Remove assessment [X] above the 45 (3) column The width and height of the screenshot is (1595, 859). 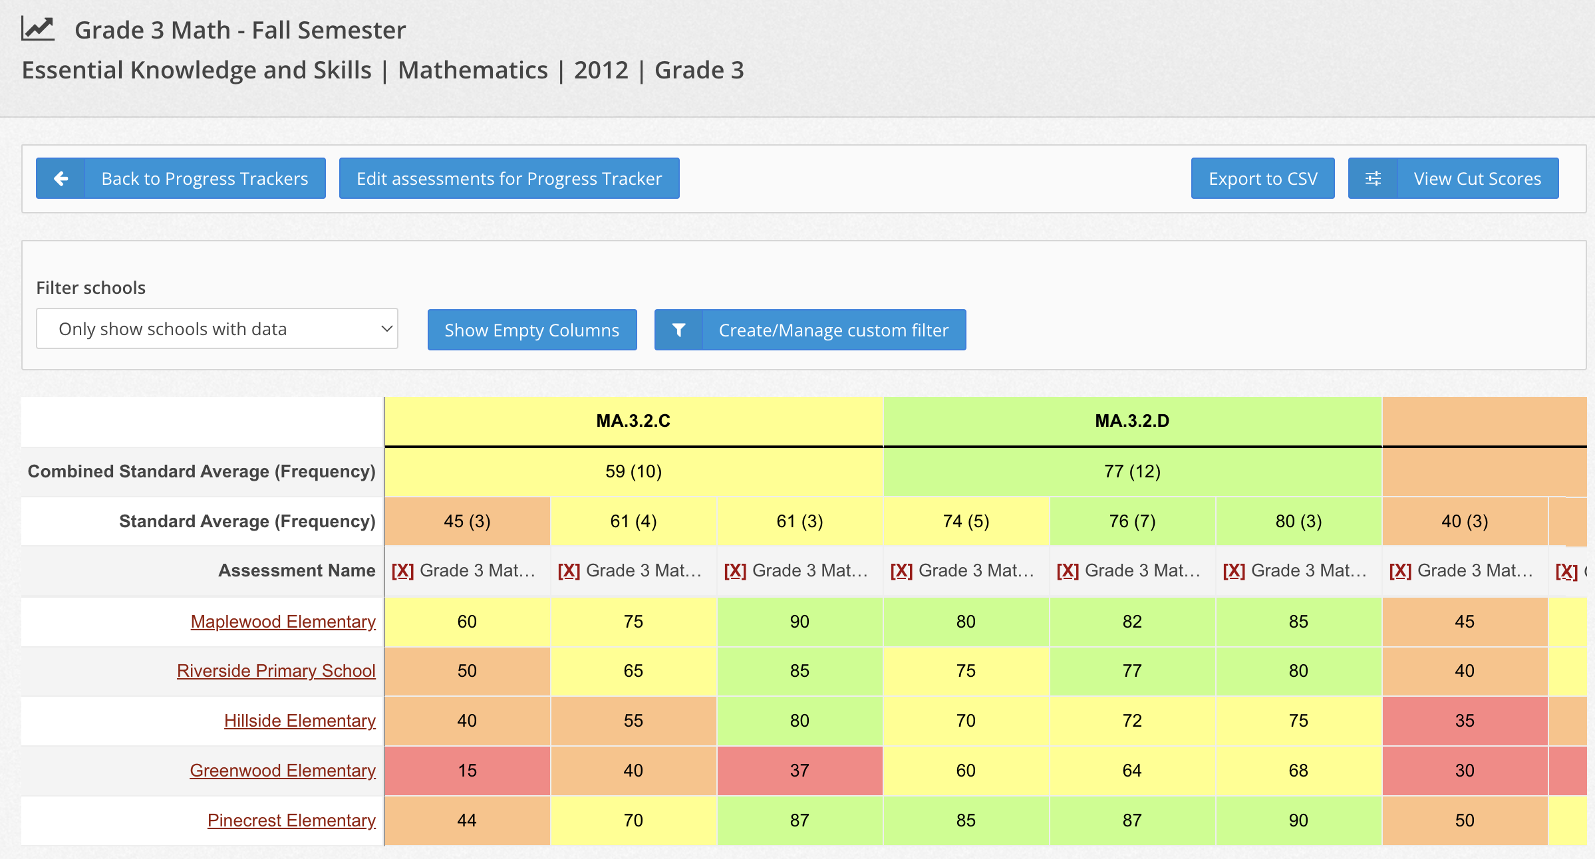402,570
